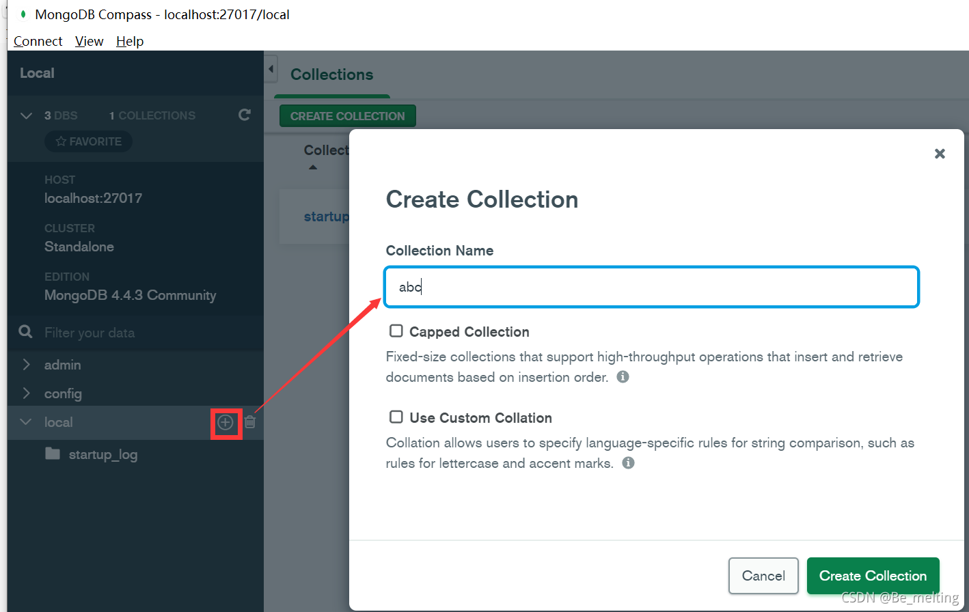Click the Collections heading

332,74
